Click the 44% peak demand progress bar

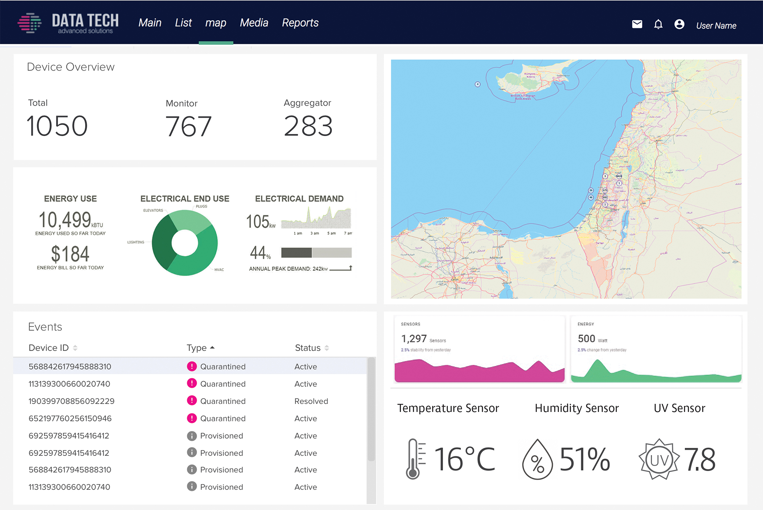(316, 253)
